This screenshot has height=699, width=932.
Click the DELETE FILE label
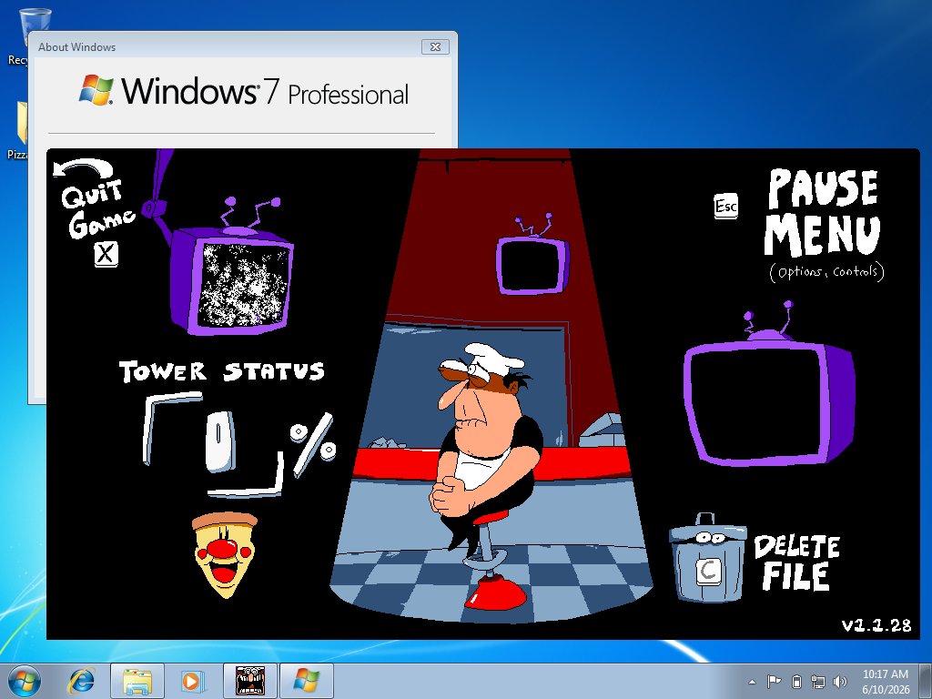[x=796, y=562]
